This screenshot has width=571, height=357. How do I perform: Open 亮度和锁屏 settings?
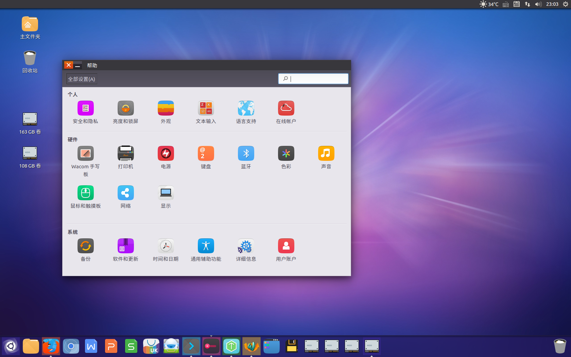[125, 112]
